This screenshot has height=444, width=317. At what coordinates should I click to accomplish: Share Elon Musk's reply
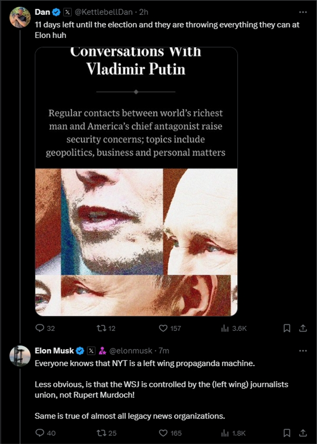303,433
